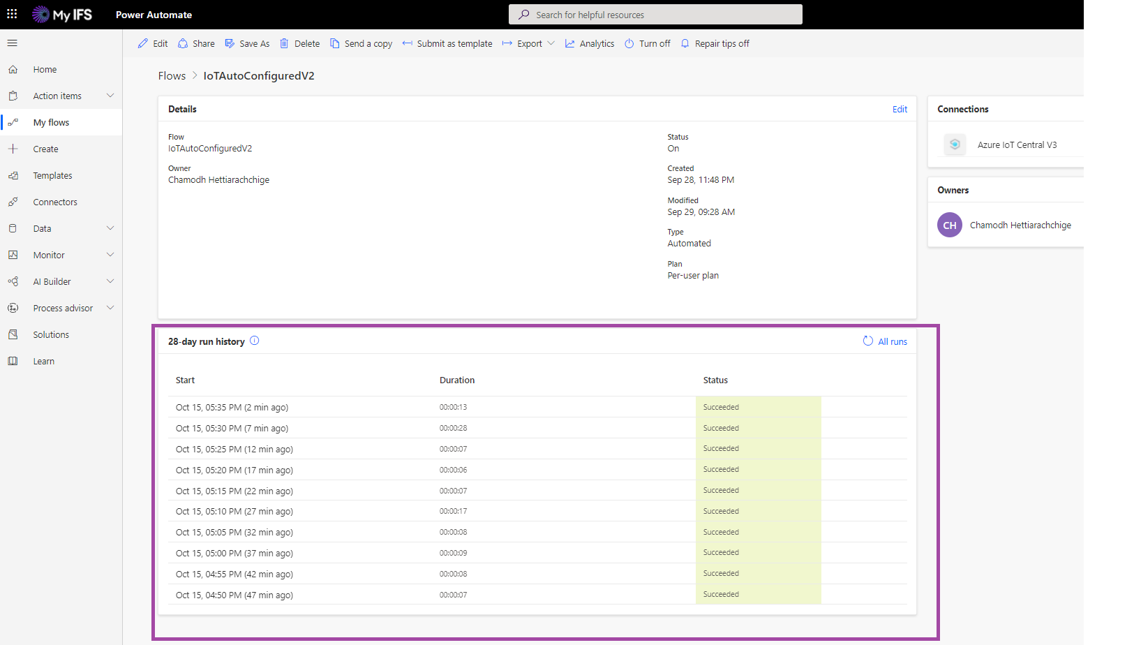Viewport: 1141px width, 645px height.
Task: Toggle Repair tips off
Action: 715,43
